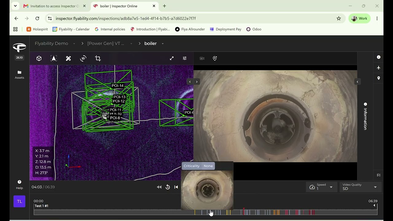Click the POI preview thumbnail above timeline
The width and height of the screenshot is (393, 221).
tap(207, 190)
